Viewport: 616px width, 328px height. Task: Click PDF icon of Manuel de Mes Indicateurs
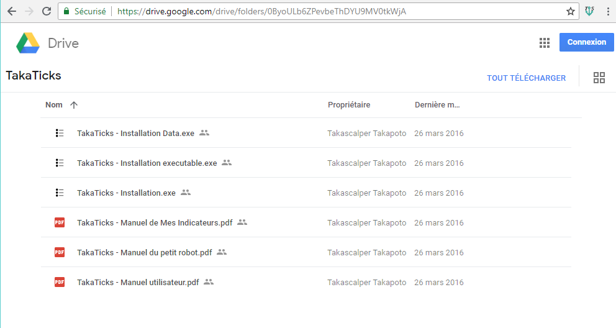pyautogui.click(x=60, y=222)
